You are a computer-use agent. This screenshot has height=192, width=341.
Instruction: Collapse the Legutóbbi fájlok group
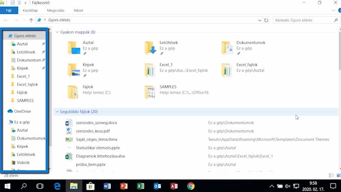tap(57, 112)
